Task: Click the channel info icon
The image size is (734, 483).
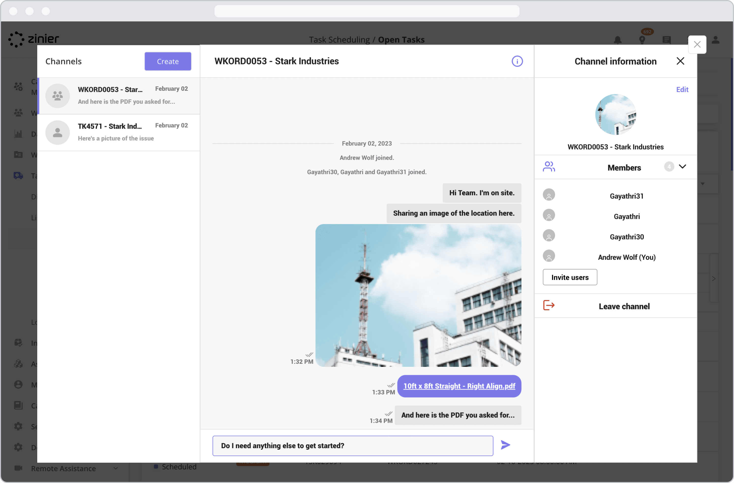Action: coord(517,61)
